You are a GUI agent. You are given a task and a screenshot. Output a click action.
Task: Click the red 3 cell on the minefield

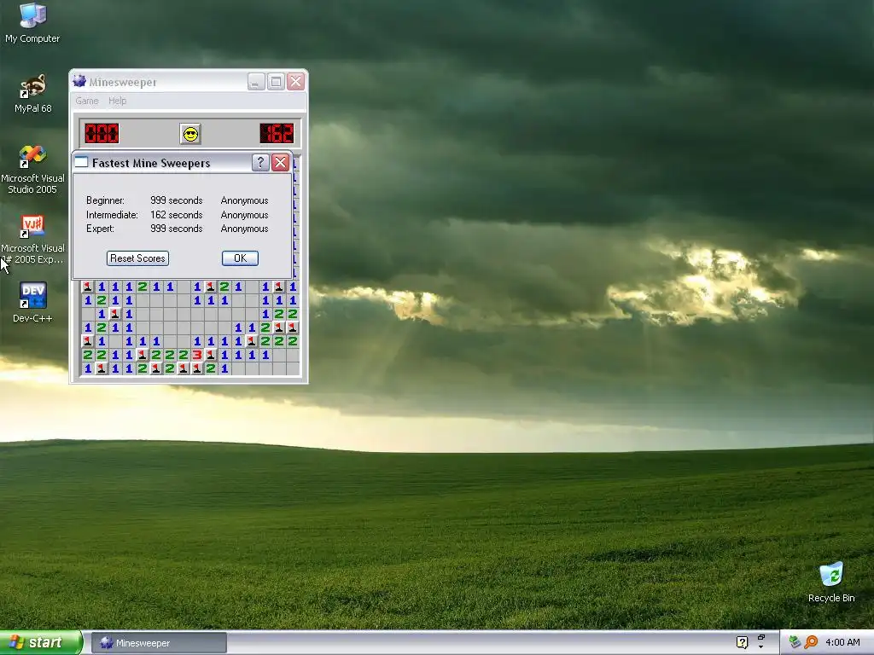tap(197, 355)
